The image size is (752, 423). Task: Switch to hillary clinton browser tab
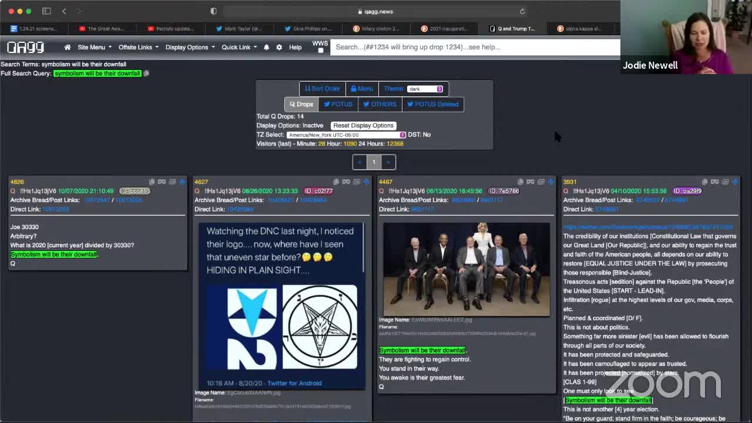377,28
